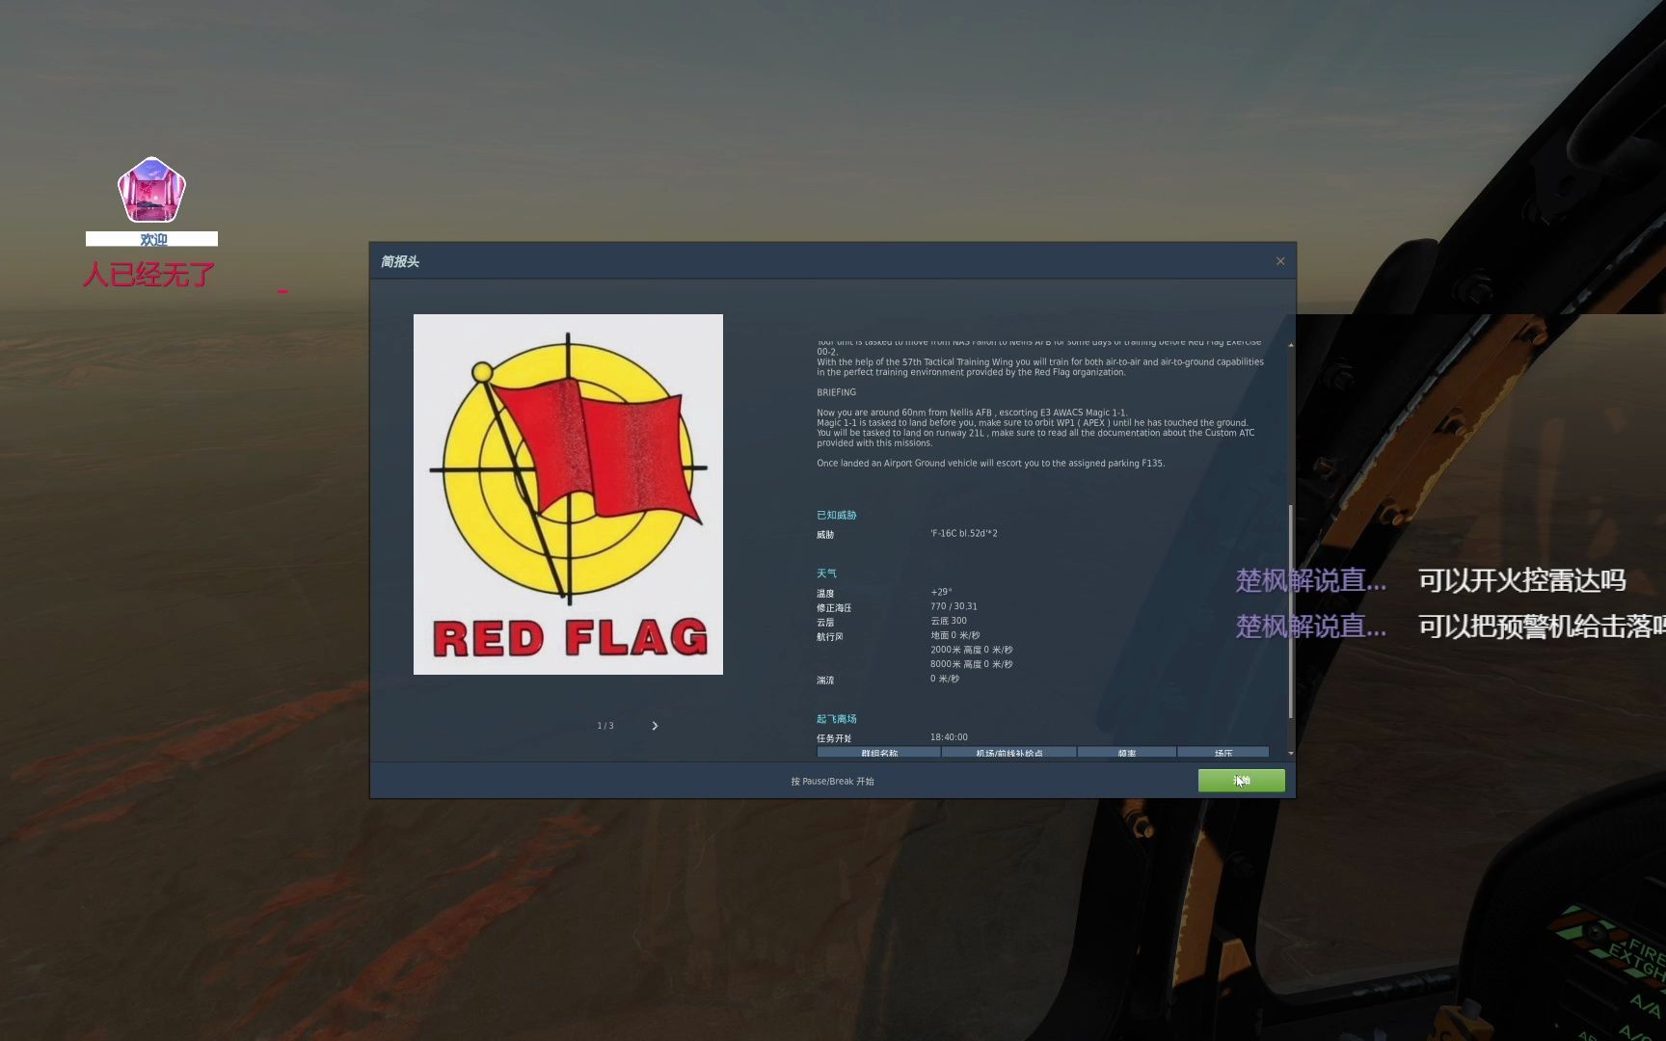The image size is (1666, 1041).
Task: Click the 频率 column header
Action: coord(1127,753)
